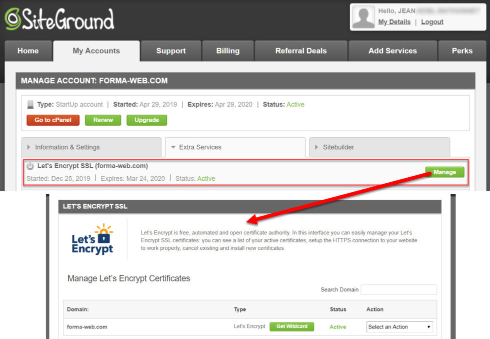This screenshot has height=339, width=490.
Task: Click the My Details link
Action: [x=394, y=22]
